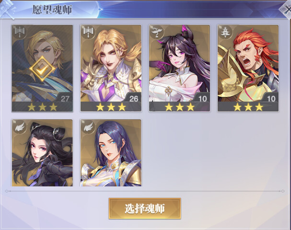Click the level 10 badge on cat-eared card
The image size is (291, 230).
point(202,98)
